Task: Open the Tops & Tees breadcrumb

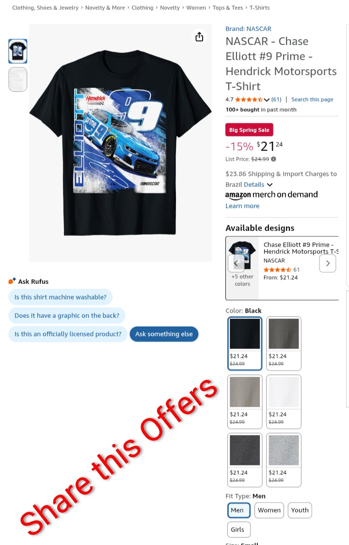Action: coord(228,8)
